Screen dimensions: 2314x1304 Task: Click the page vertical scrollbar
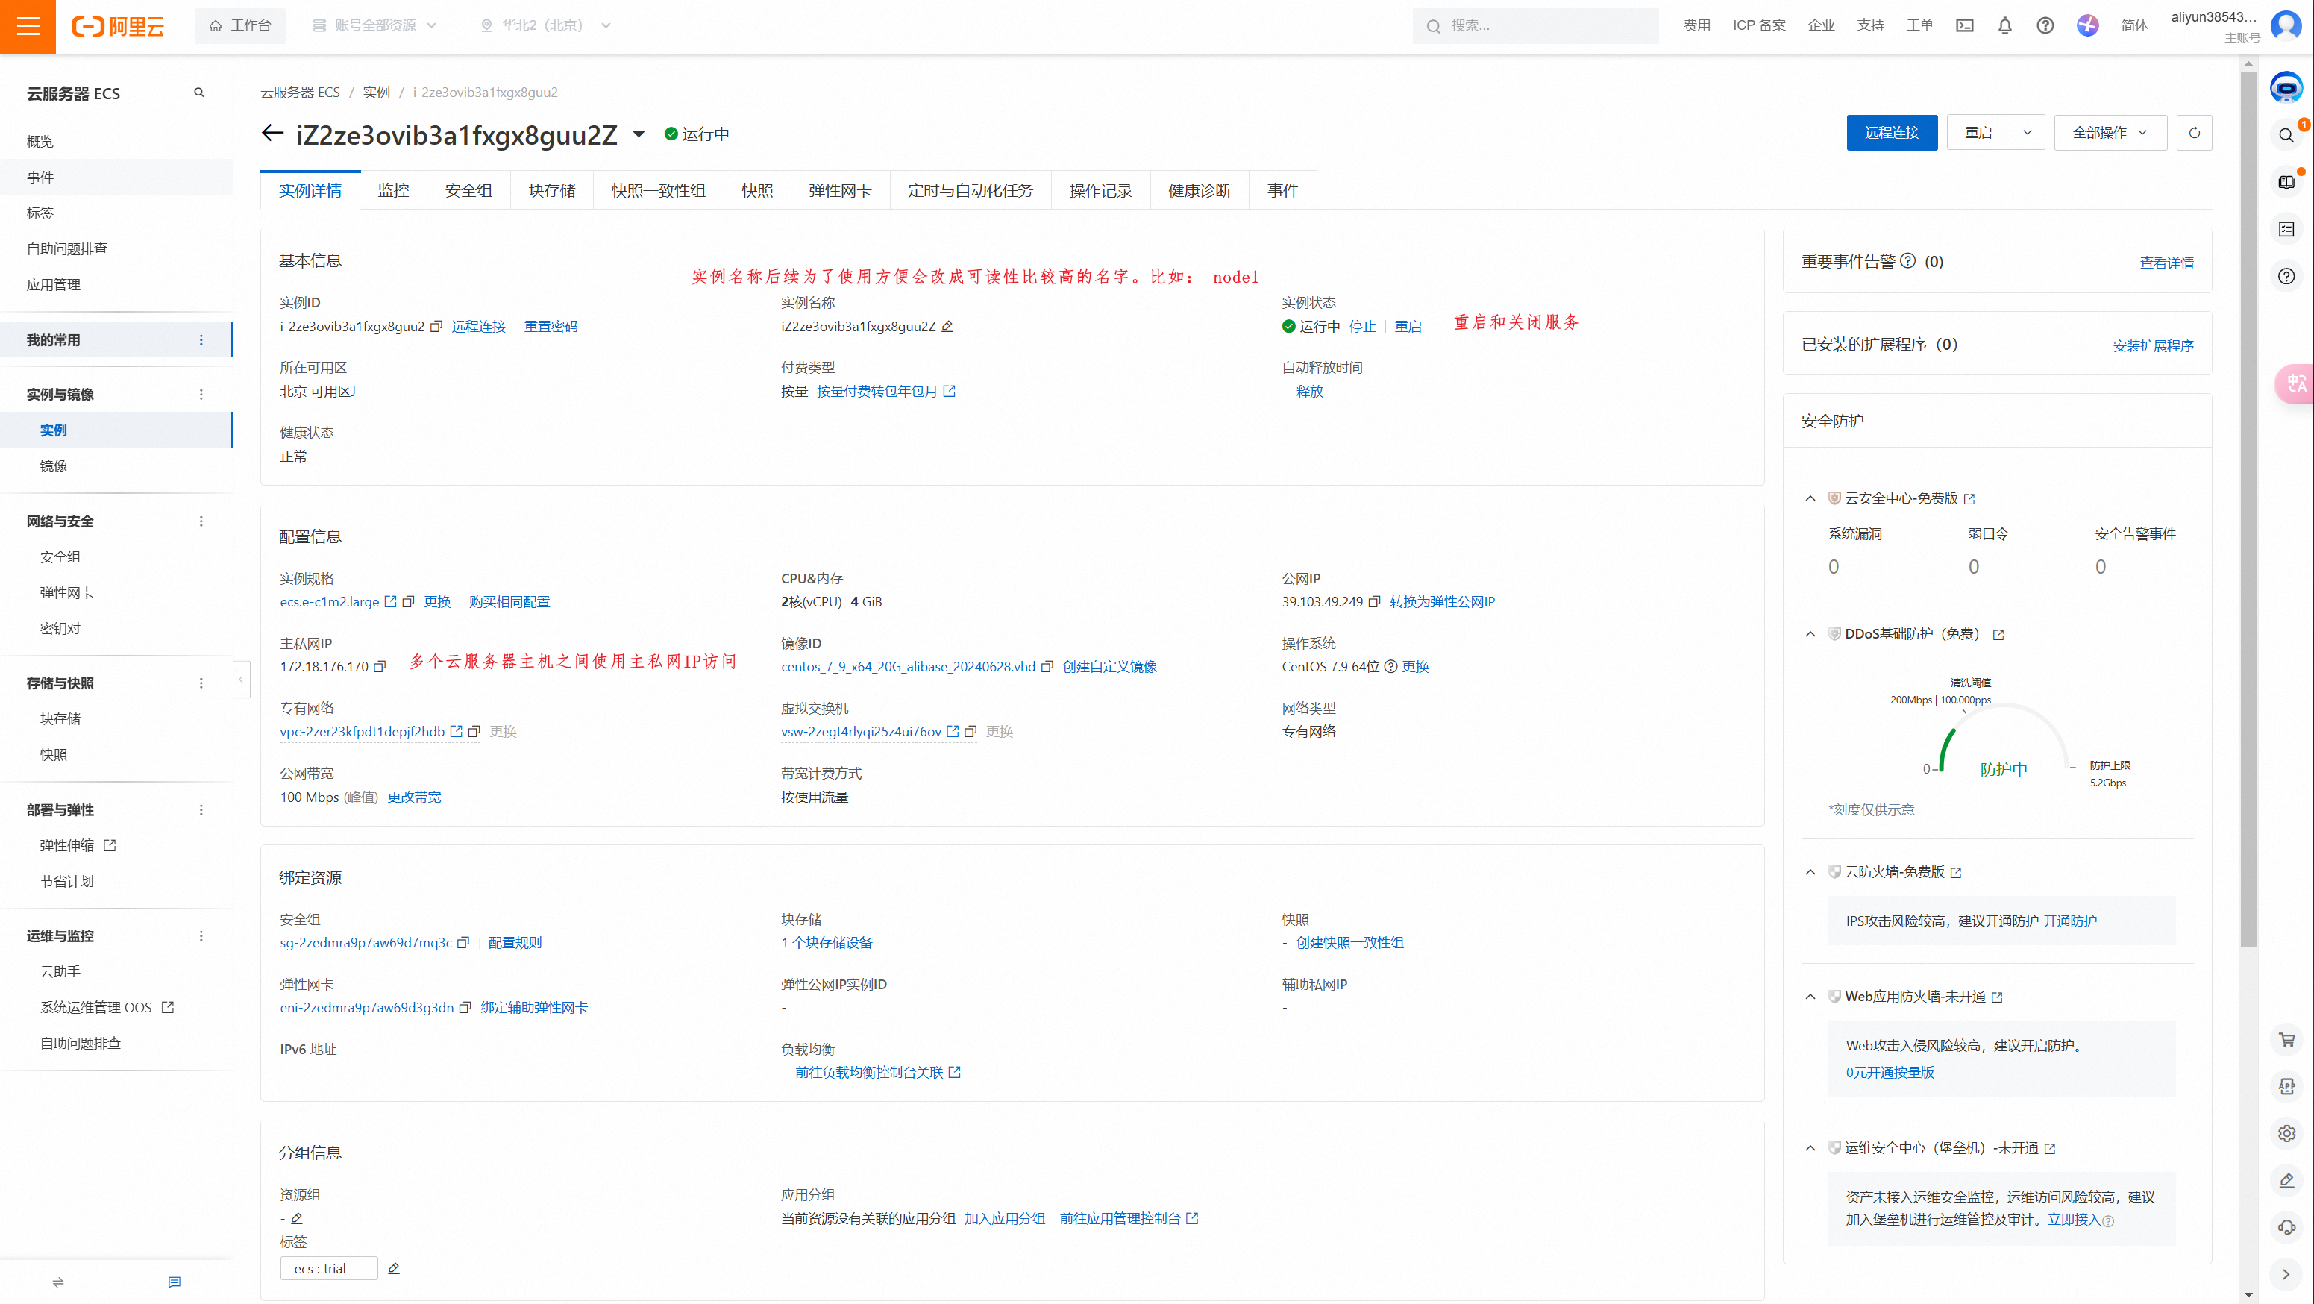[x=2248, y=510]
